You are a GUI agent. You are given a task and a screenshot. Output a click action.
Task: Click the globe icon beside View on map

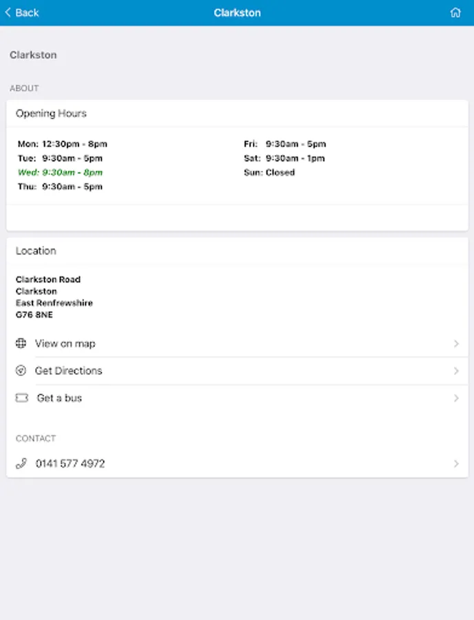tap(21, 344)
